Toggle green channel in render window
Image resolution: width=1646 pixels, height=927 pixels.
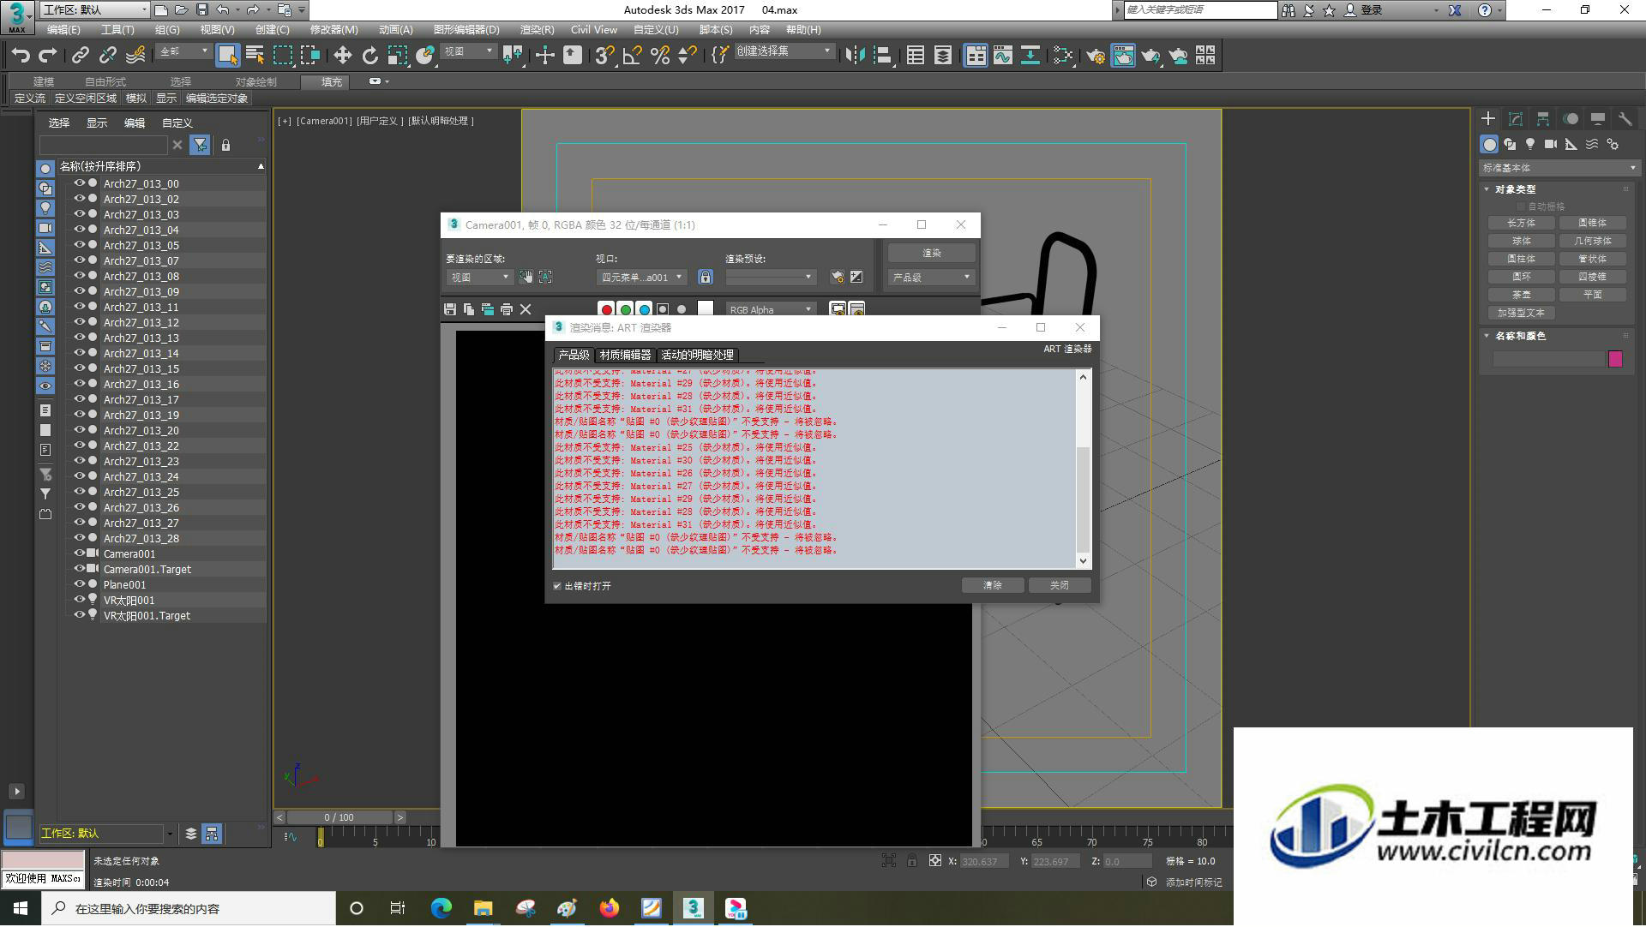[x=625, y=310]
